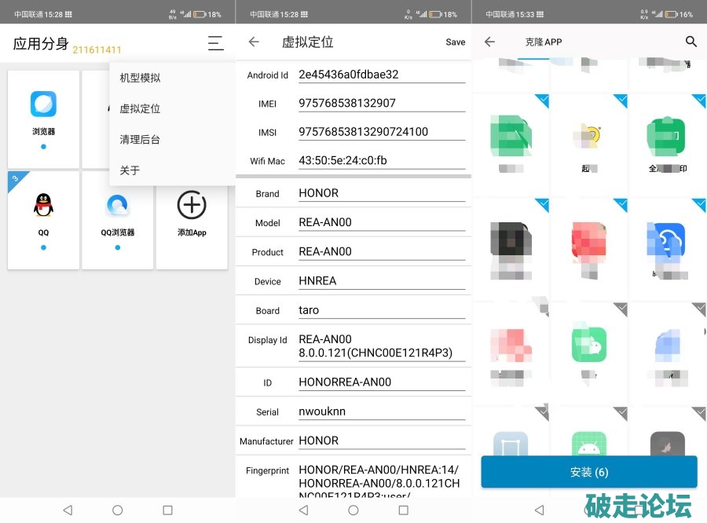Open the hamburger menu in 应用分身
The width and height of the screenshot is (707, 523).
(x=215, y=44)
